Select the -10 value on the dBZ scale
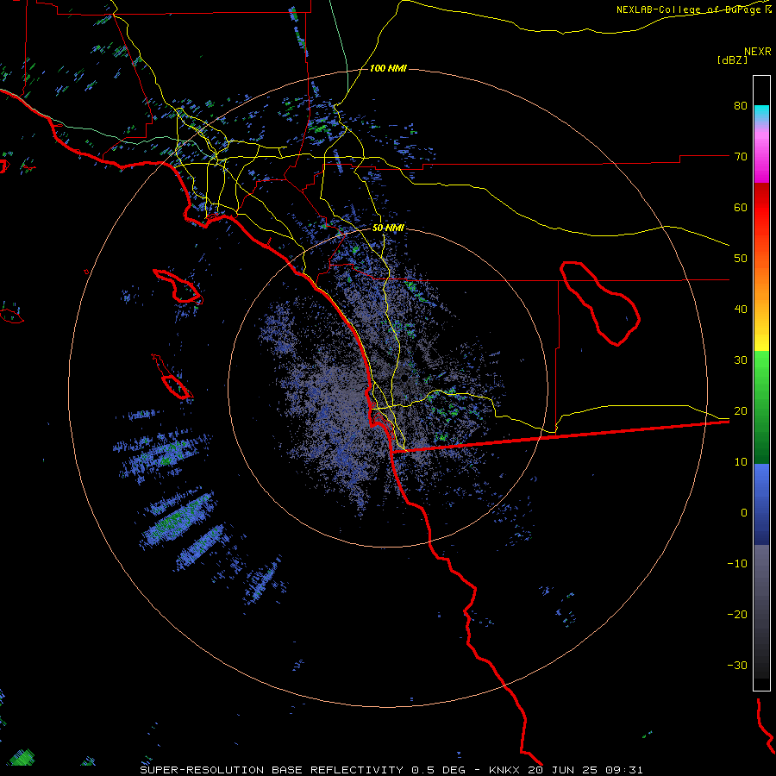This screenshot has height=776, width=776. coord(737,564)
